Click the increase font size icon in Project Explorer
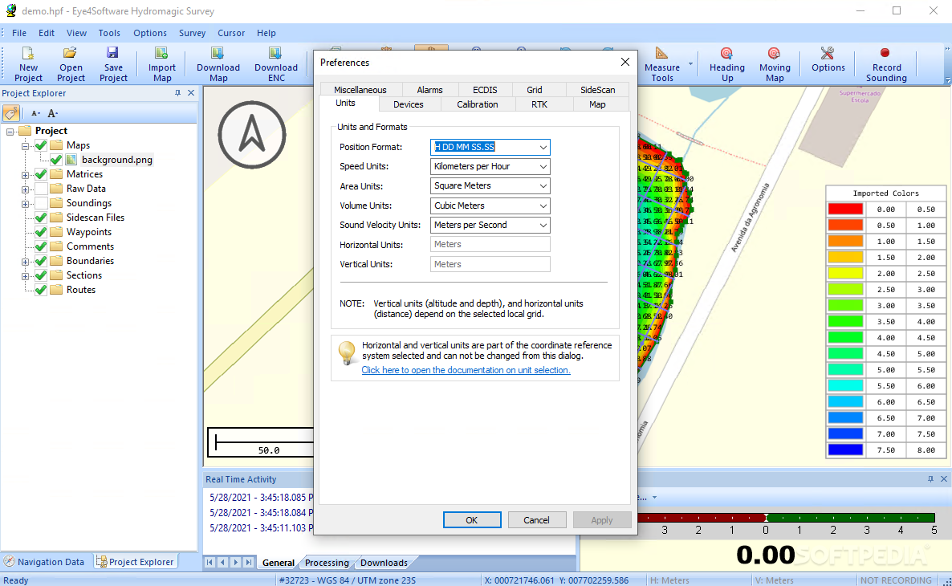The image size is (952, 586). coord(53,113)
